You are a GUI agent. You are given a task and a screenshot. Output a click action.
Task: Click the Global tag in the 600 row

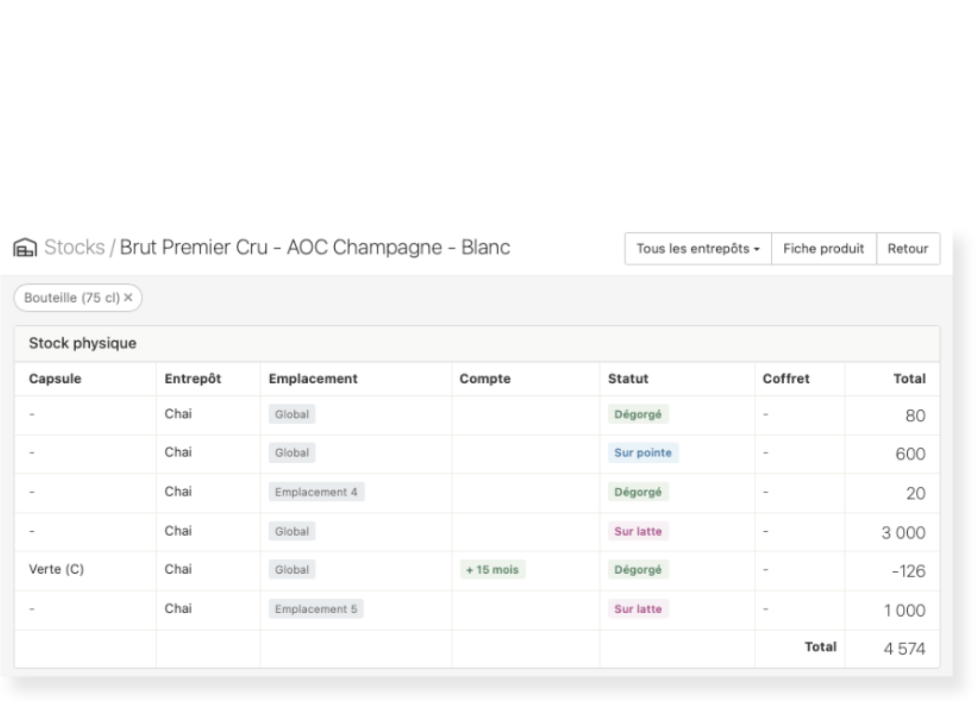point(292,452)
